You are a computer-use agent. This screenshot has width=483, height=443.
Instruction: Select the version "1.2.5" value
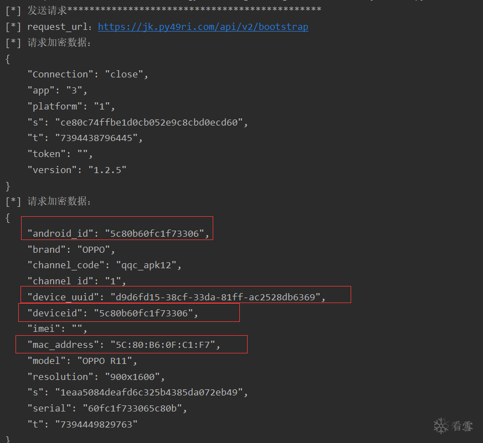tap(107, 170)
